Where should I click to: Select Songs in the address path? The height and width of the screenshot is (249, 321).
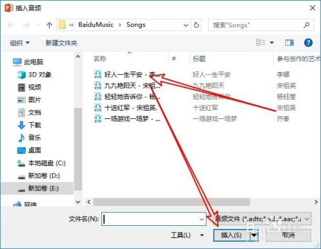(136, 24)
